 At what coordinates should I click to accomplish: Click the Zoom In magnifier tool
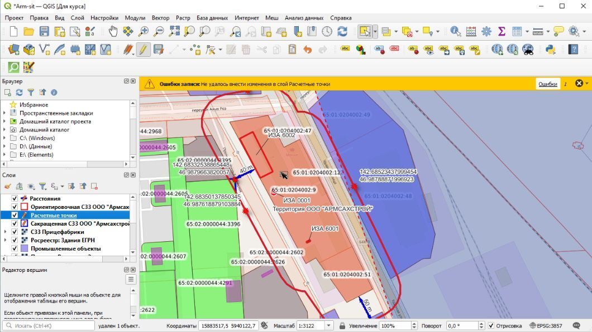144,32
